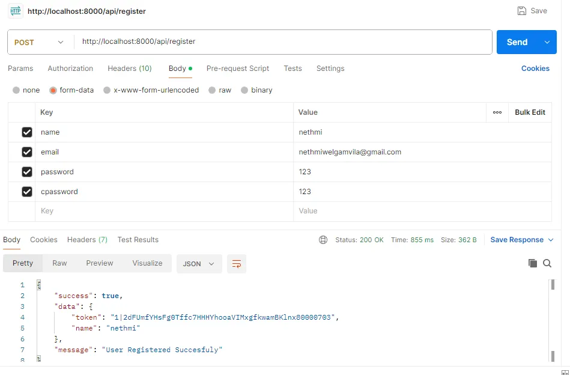Open the JSON format dropdown

199,263
